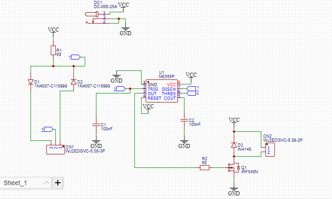Select the IRF540N MOSFET Q1 symbol

click(234, 168)
